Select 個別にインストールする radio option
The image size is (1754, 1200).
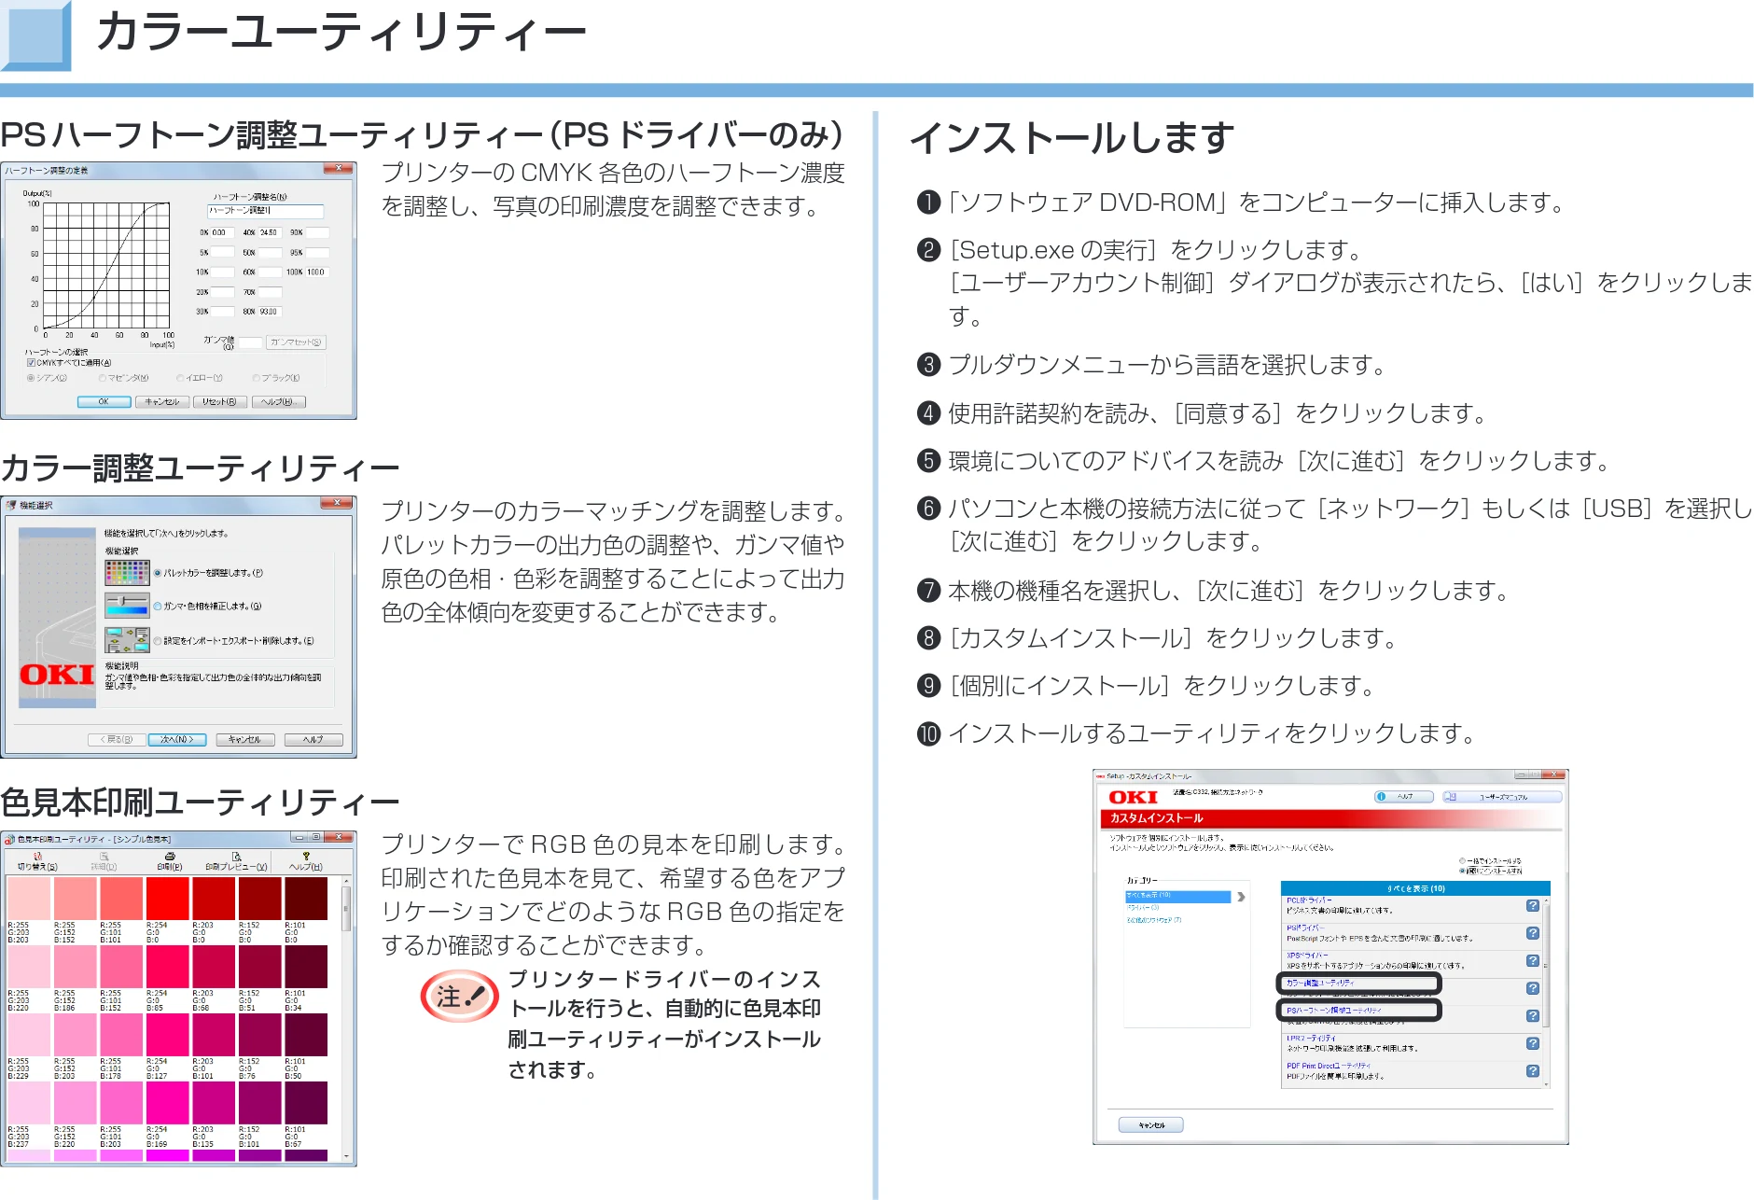1462,871
